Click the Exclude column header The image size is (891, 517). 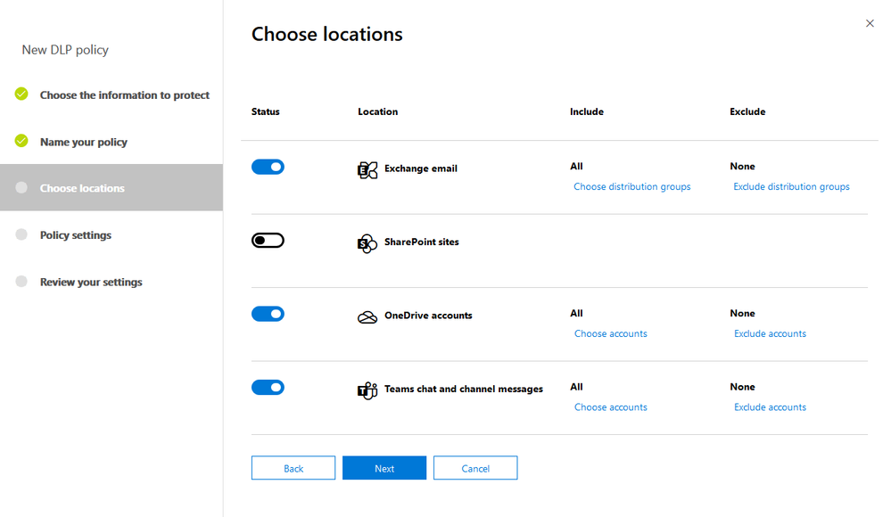(x=747, y=111)
